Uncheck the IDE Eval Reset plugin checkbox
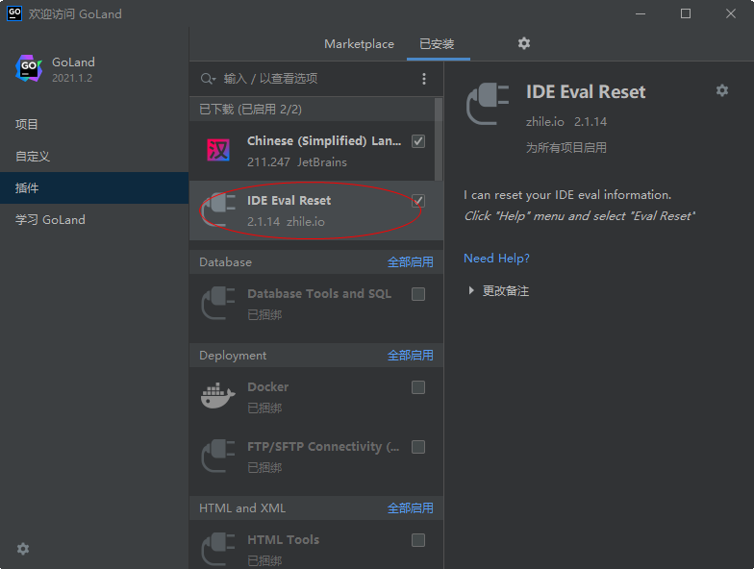The width and height of the screenshot is (754, 569). click(418, 201)
